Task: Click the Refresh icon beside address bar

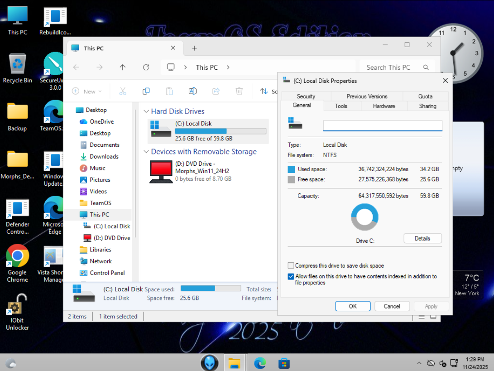Action: pos(146,67)
